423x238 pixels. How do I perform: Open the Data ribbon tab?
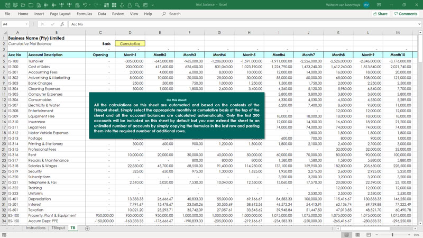[x=102, y=14]
